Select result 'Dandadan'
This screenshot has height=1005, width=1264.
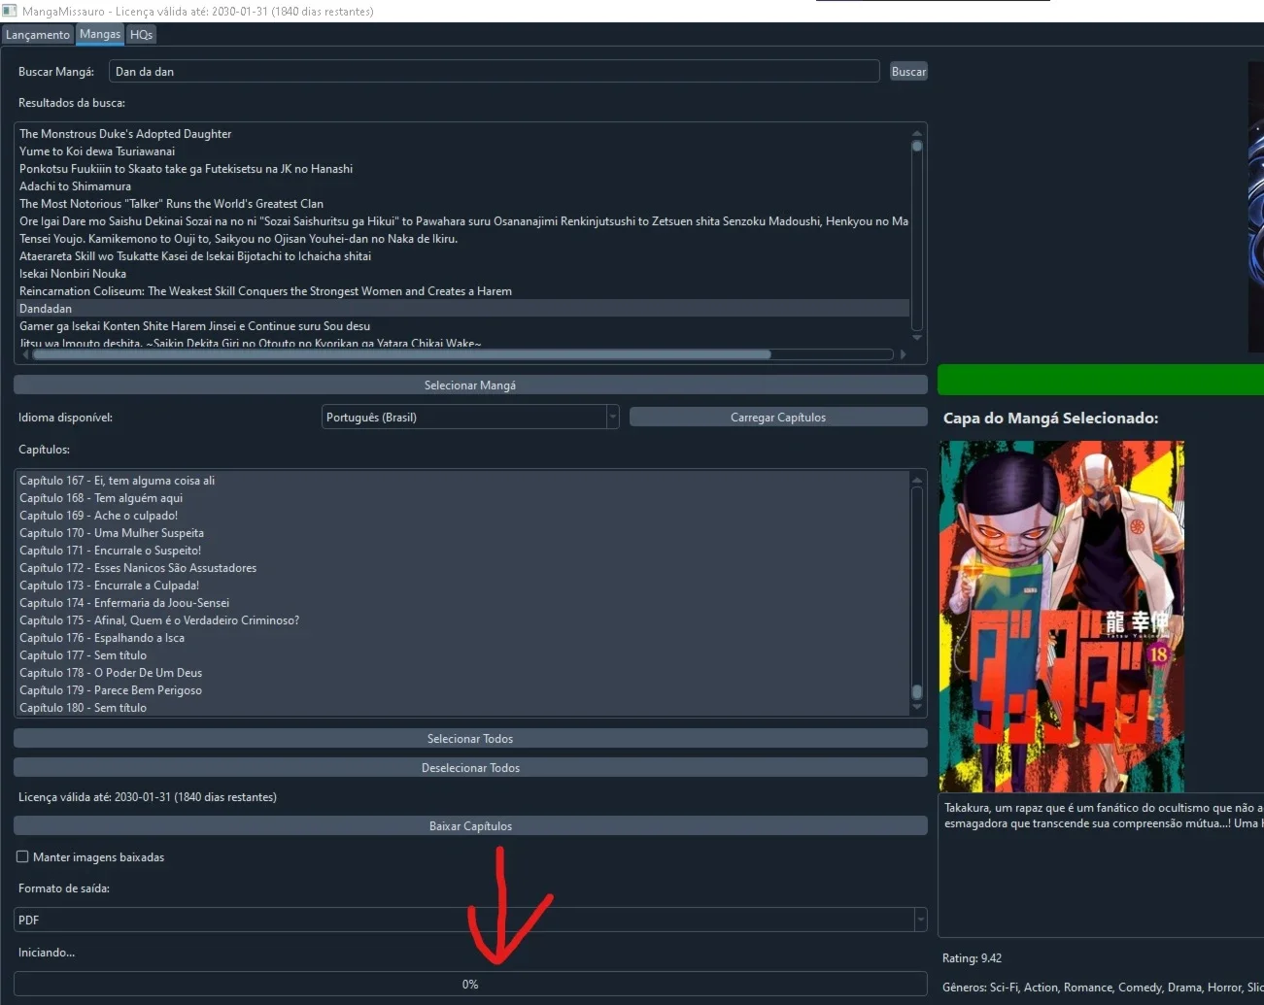point(462,309)
